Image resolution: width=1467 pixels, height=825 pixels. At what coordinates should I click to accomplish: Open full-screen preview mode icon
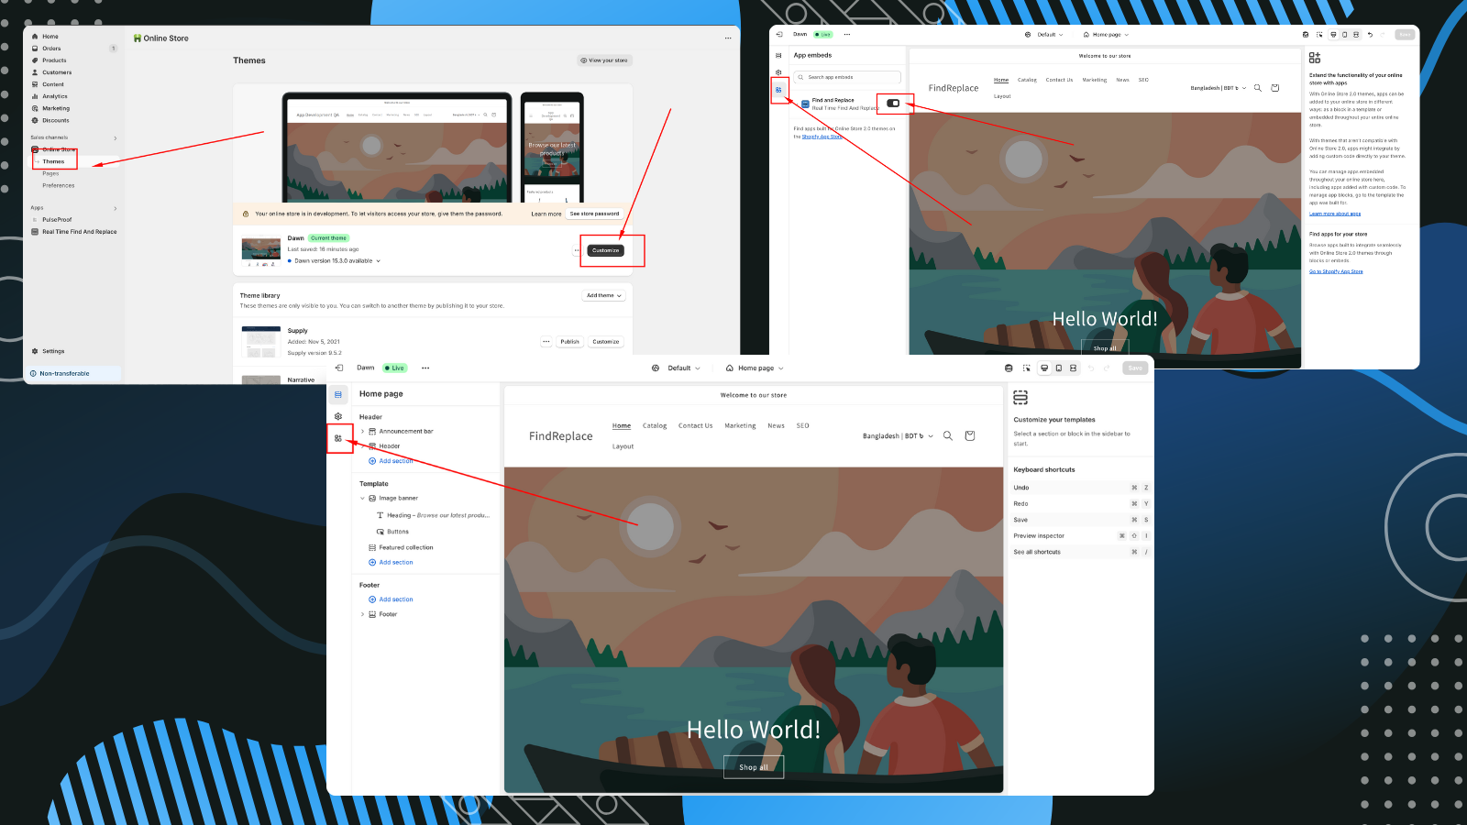click(x=1073, y=368)
